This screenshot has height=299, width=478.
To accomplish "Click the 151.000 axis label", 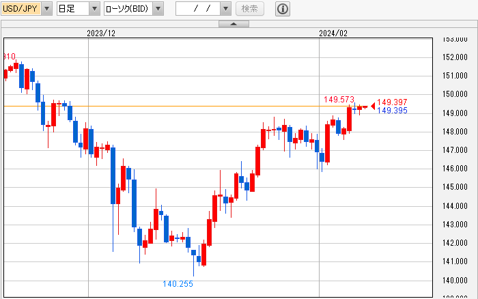I will [x=455, y=76].
